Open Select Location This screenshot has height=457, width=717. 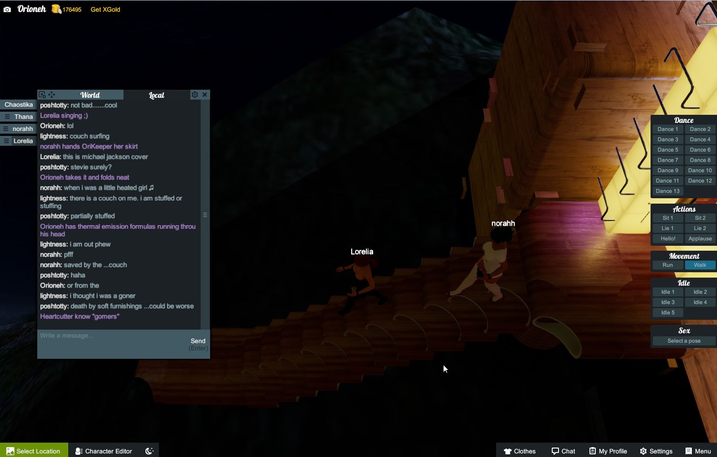click(x=34, y=451)
